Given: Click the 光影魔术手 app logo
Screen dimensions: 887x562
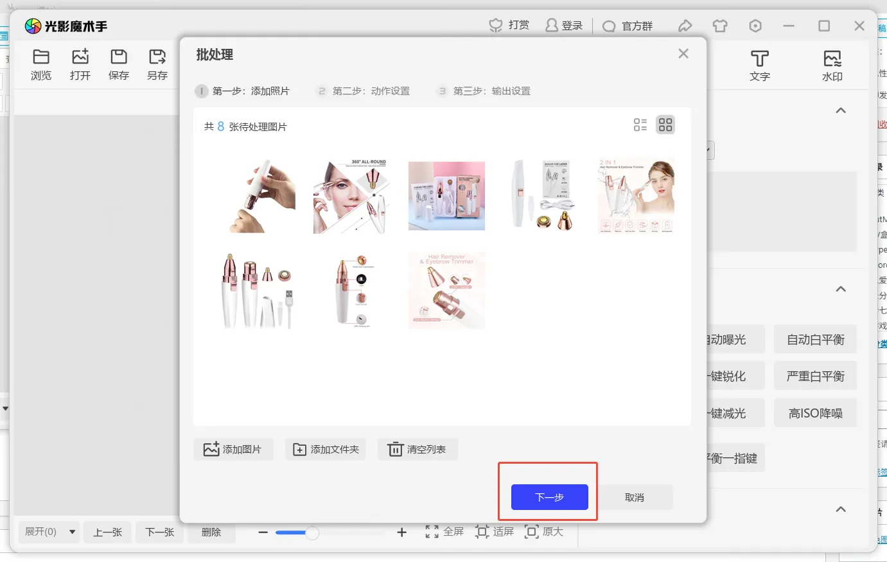Looking at the screenshot, I should coord(66,26).
